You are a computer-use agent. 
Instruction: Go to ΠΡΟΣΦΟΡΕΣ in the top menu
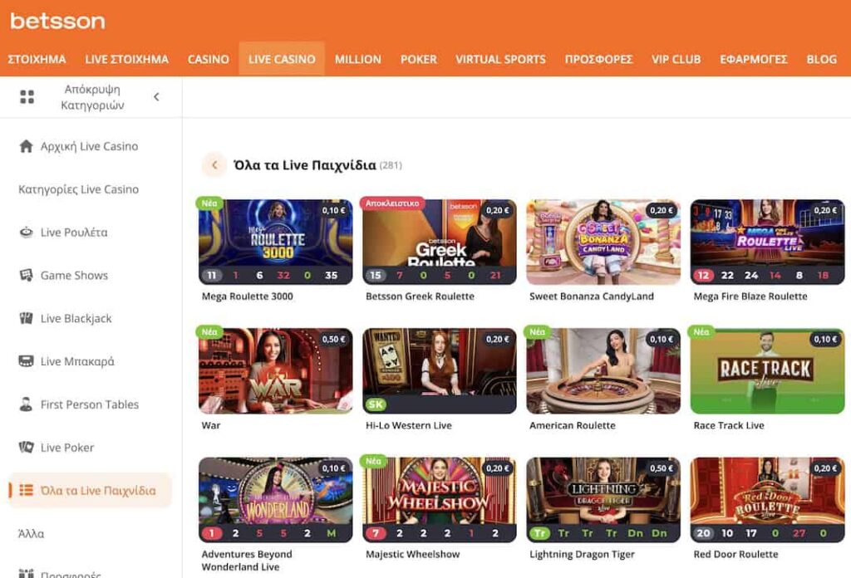(x=598, y=59)
